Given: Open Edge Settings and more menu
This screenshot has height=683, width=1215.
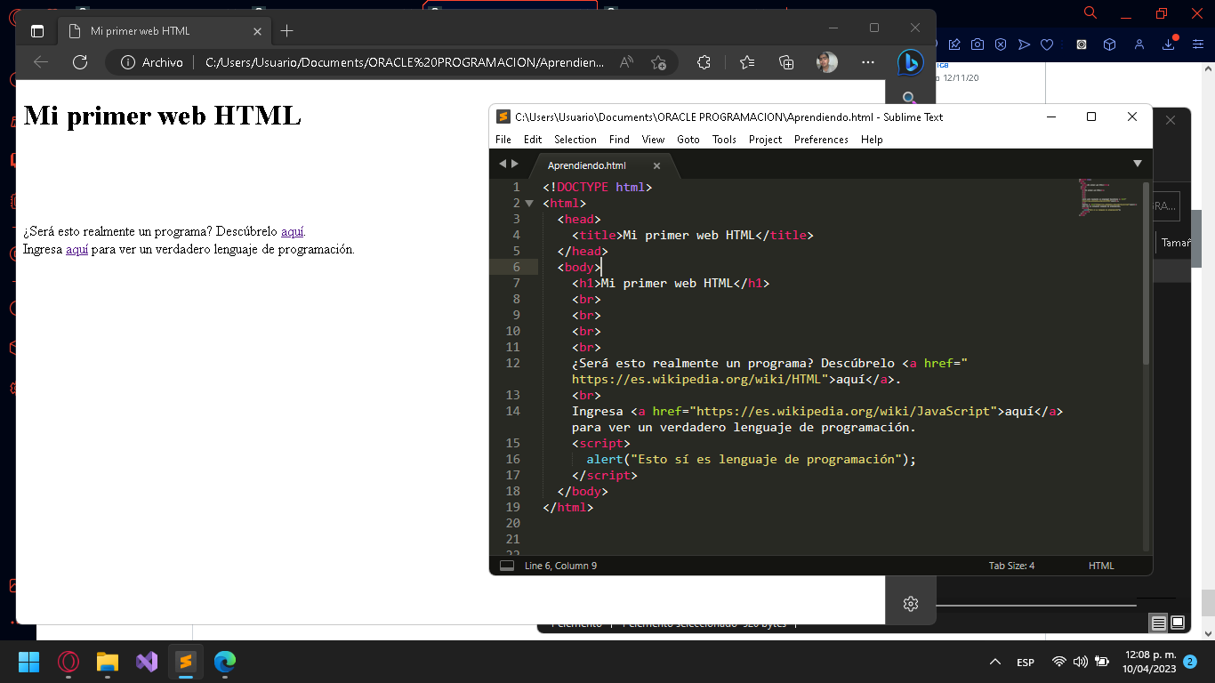Looking at the screenshot, I should pyautogui.click(x=869, y=62).
